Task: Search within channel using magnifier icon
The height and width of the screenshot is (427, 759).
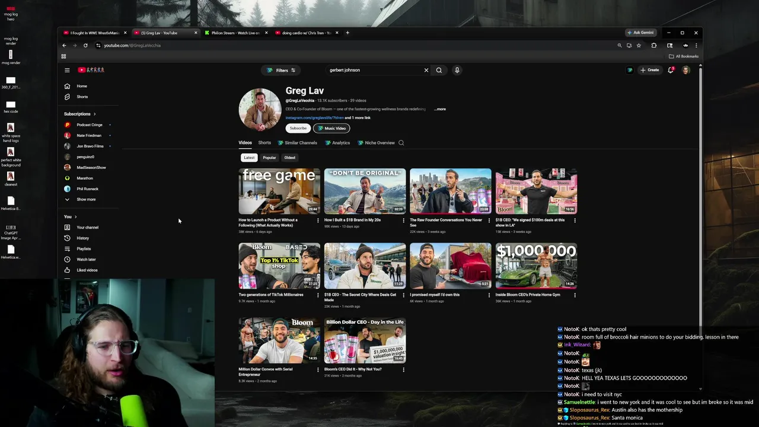Action: point(401,142)
